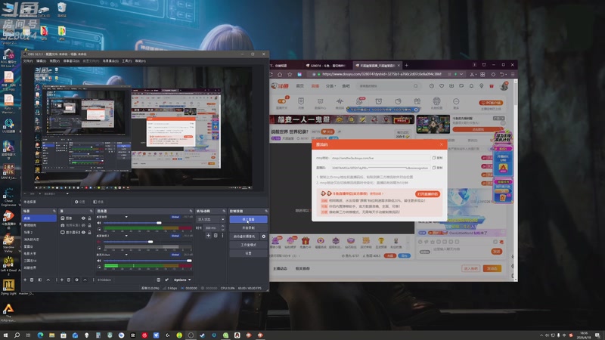This screenshot has width=605, height=340.
Task: Mute 麦克风/Aux speaker icon in mixer
Action: coord(99,261)
